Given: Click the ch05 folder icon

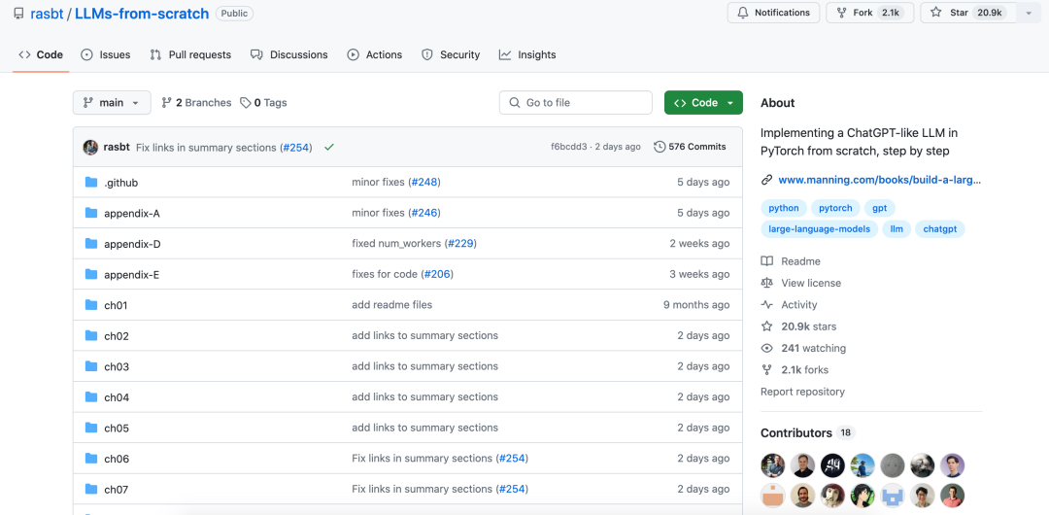Looking at the screenshot, I should pos(91,428).
